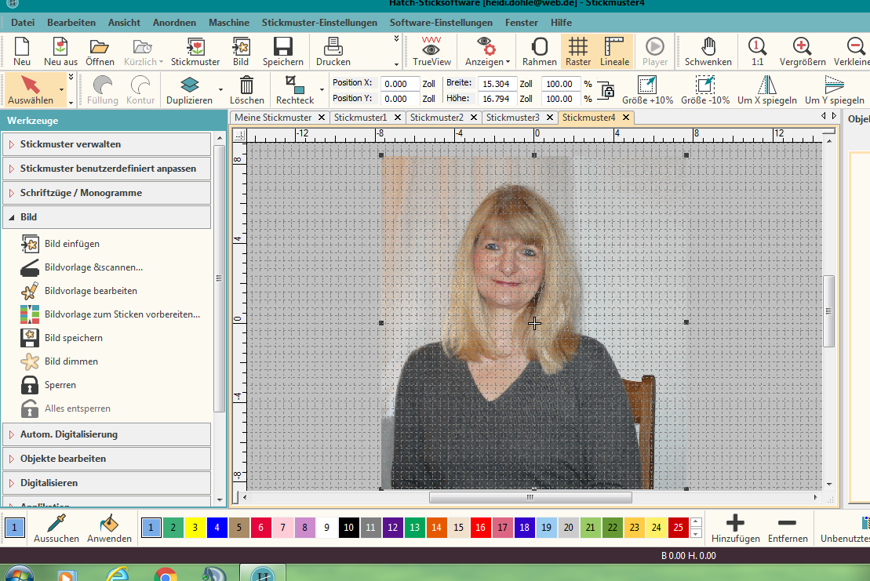Open the Rechteck dropdown arrow
This screenshot has width=870, height=581.
[322, 90]
